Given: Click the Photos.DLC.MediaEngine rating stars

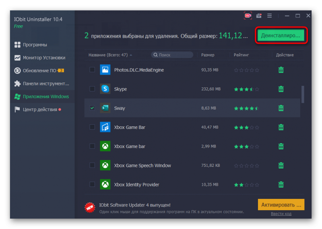Looking at the screenshot, I should [246, 70].
